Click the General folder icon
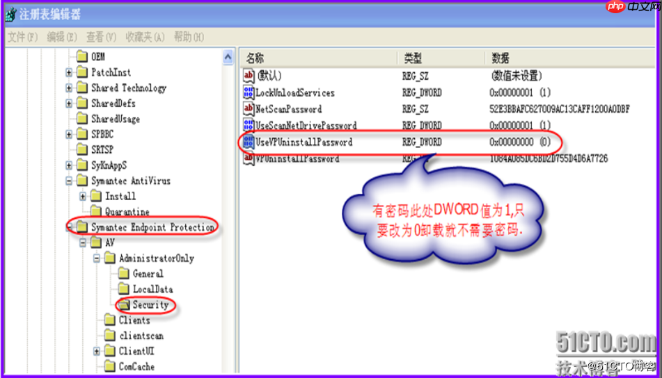Image resolution: width=662 pixels, height=378 pixels. point(124,274)
